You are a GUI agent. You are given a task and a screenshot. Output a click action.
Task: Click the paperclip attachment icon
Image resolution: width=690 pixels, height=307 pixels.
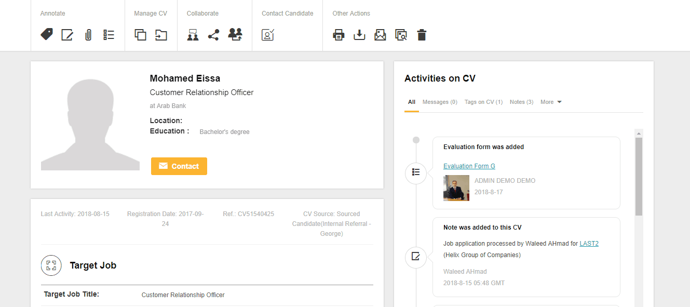point(88,35)
